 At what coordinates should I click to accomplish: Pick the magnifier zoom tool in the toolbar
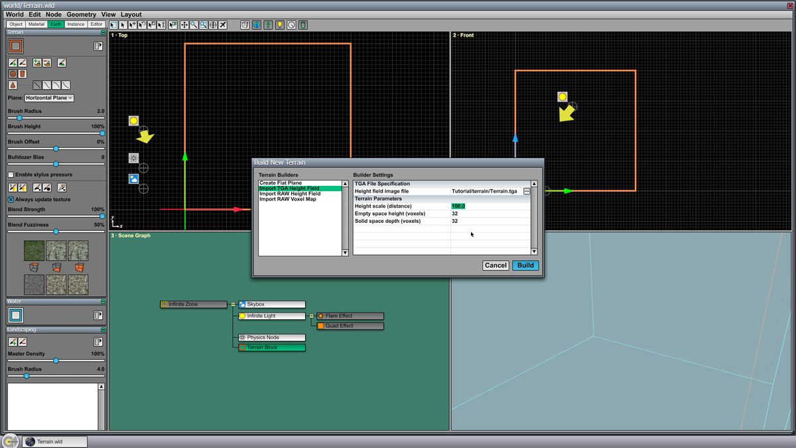pos(193,25)
